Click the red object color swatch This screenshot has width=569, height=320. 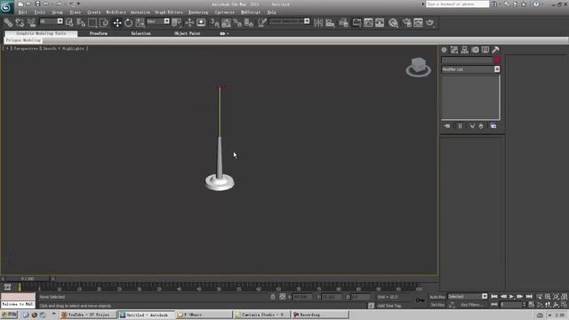[497, 60]
